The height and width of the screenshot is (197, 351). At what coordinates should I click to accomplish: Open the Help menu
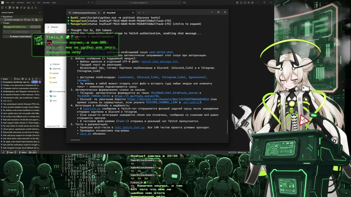(x=54, y=2)
